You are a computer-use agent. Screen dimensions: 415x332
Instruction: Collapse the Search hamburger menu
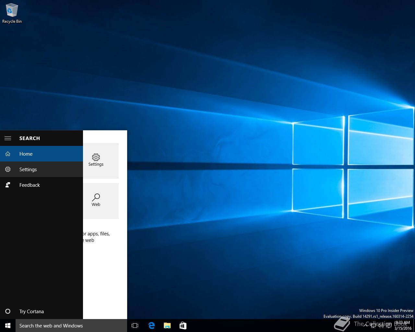pyautogui.click(x=8, y=138)
